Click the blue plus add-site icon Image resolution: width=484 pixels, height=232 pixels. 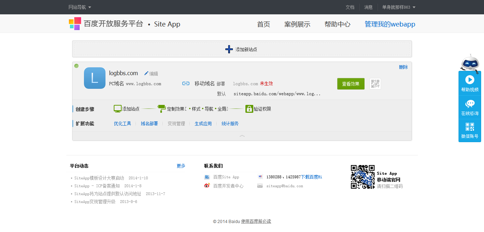[x=229, y=49]
